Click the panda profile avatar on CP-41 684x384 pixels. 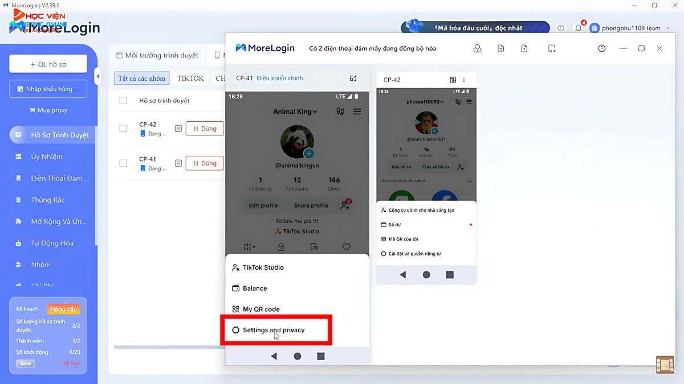(x=297, y=141)
